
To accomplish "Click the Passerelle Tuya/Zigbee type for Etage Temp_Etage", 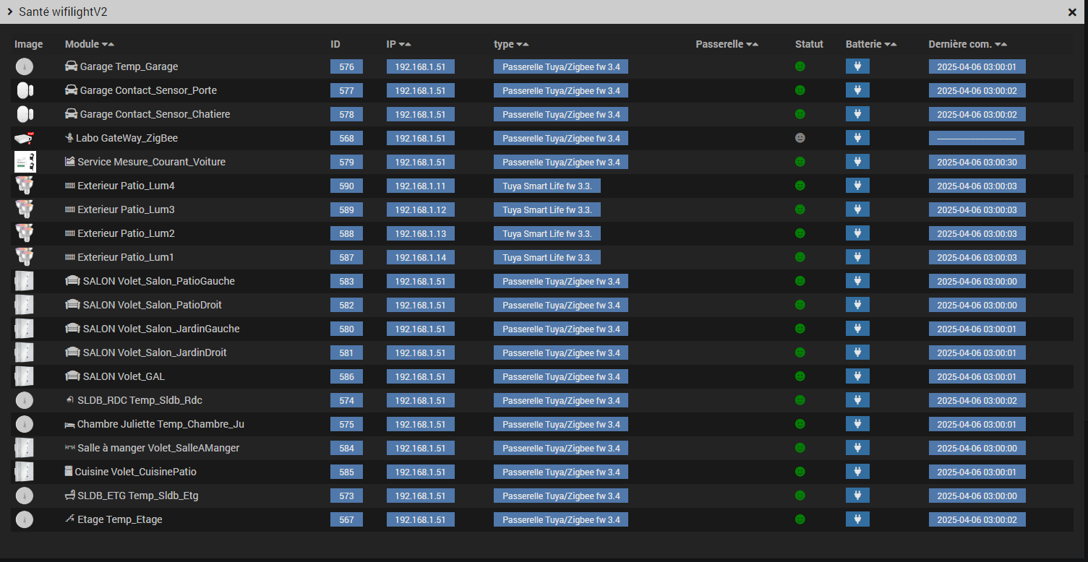I will pyautogui.click(x=561, y=519).
